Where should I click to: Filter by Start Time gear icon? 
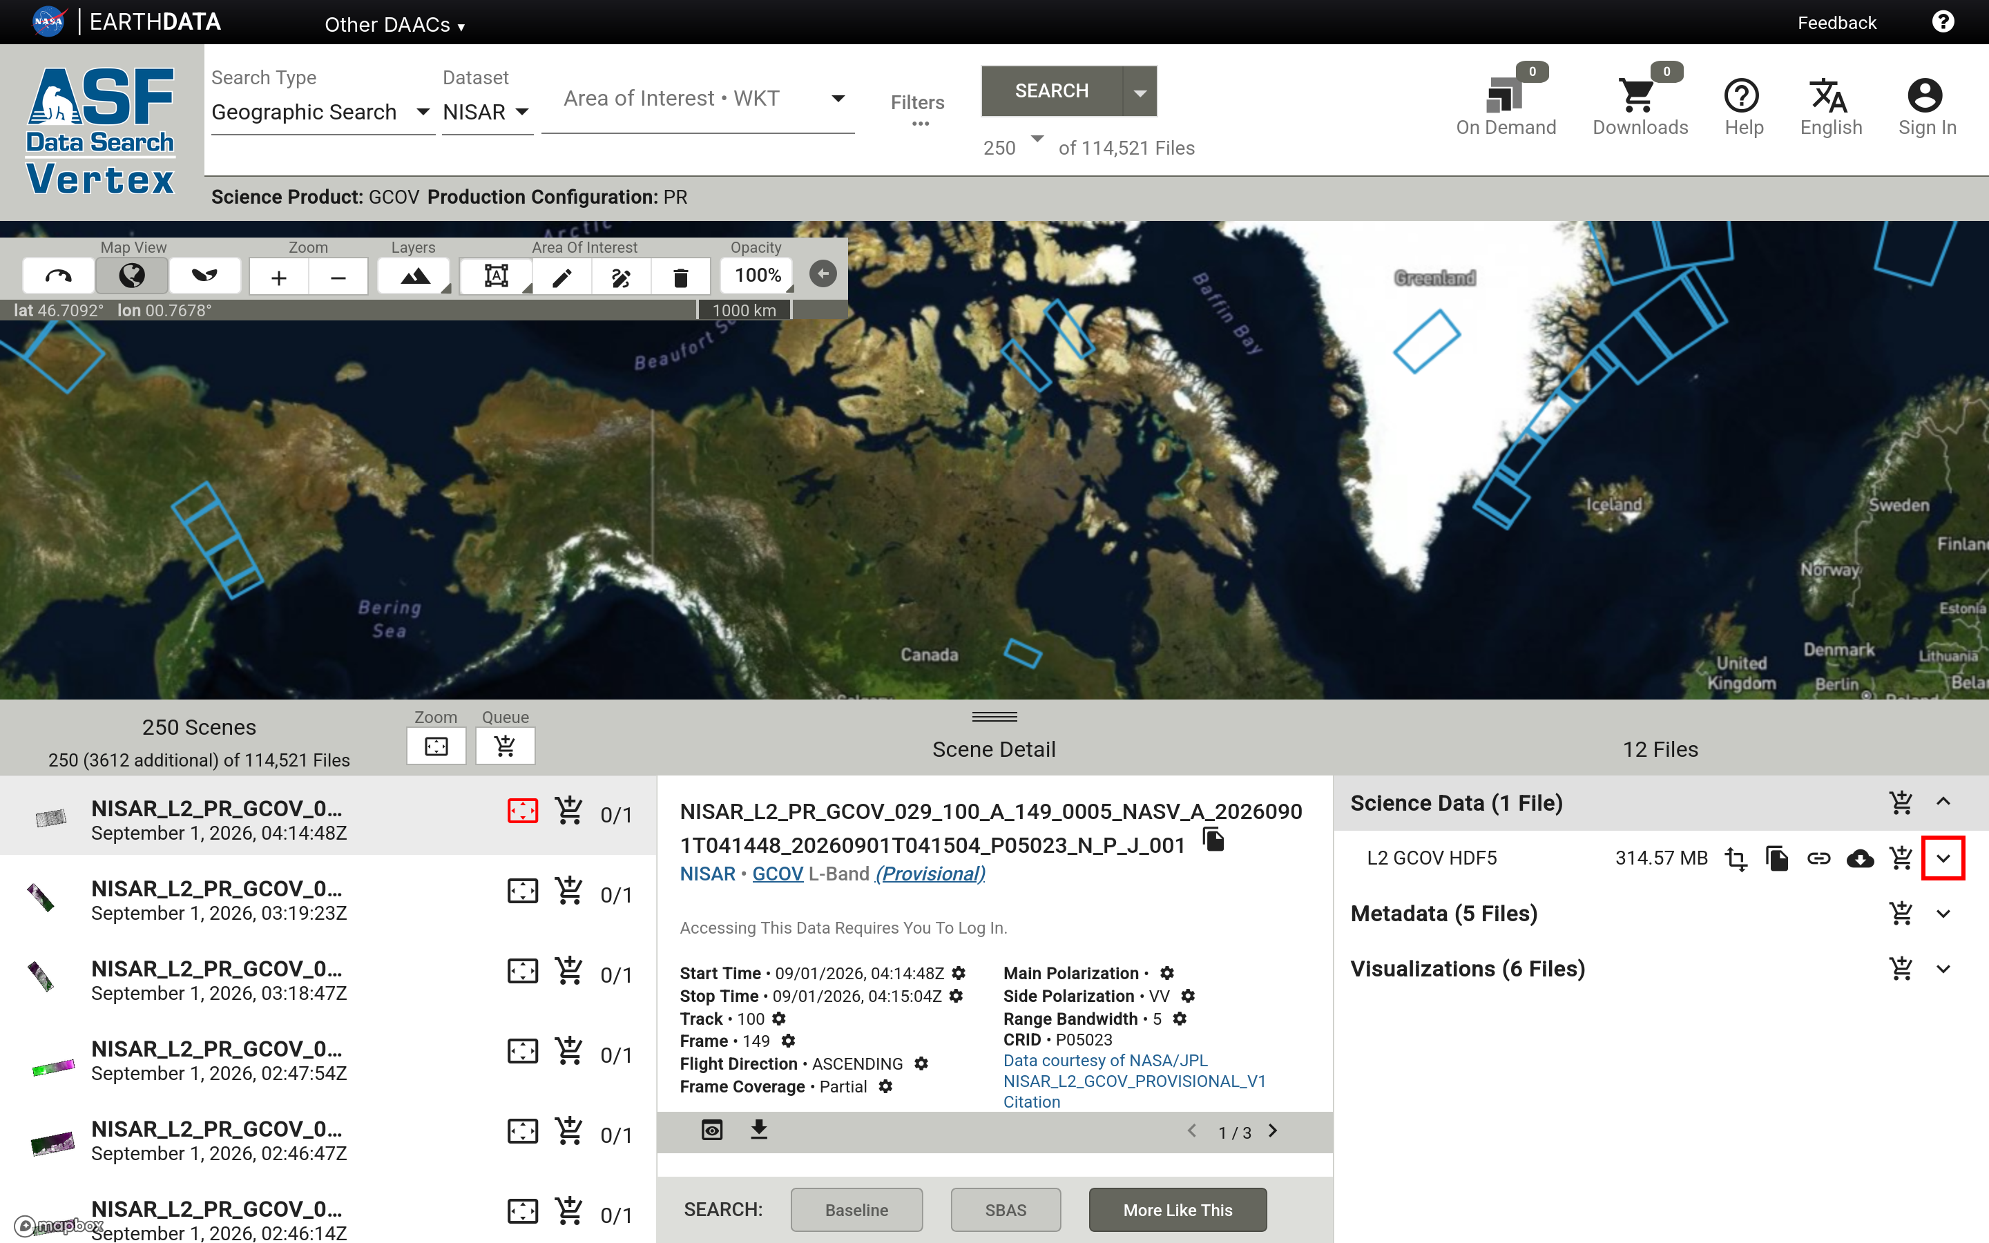[959, 972]
